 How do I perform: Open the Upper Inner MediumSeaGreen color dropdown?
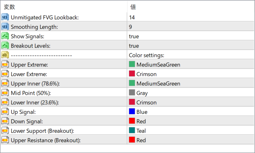click(x=191, y=83)
